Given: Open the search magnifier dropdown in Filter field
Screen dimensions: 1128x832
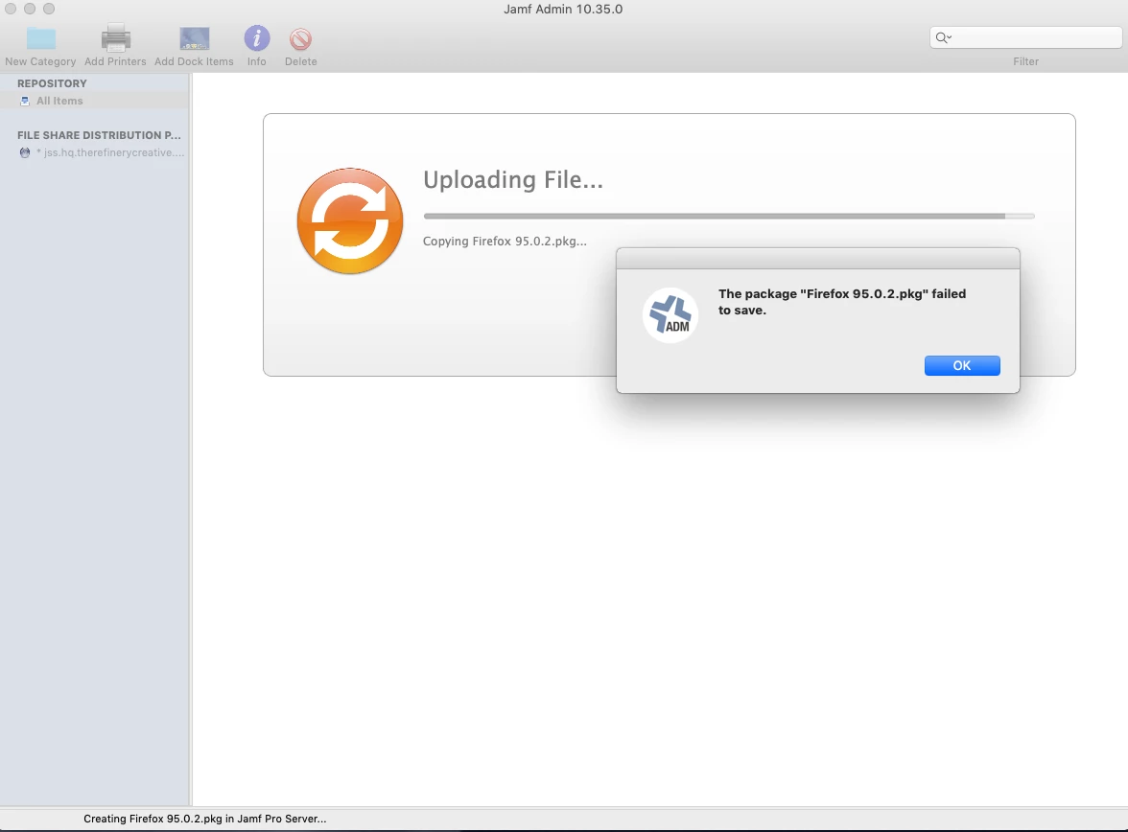Looking at the screenshot, I should point(943,37).
